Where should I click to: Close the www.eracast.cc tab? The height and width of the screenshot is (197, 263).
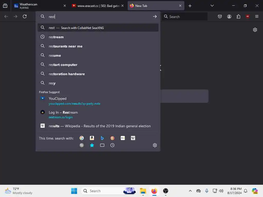point(123,6)
